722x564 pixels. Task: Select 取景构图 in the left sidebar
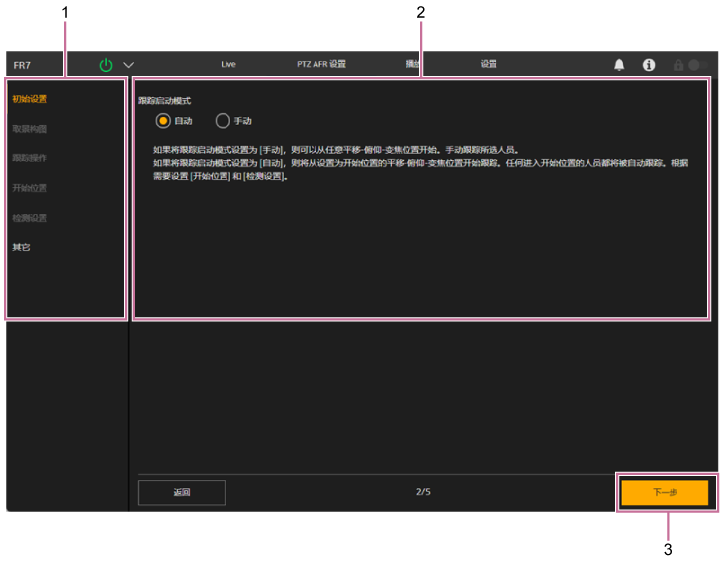pyautogui.click(x=30, y=129)
